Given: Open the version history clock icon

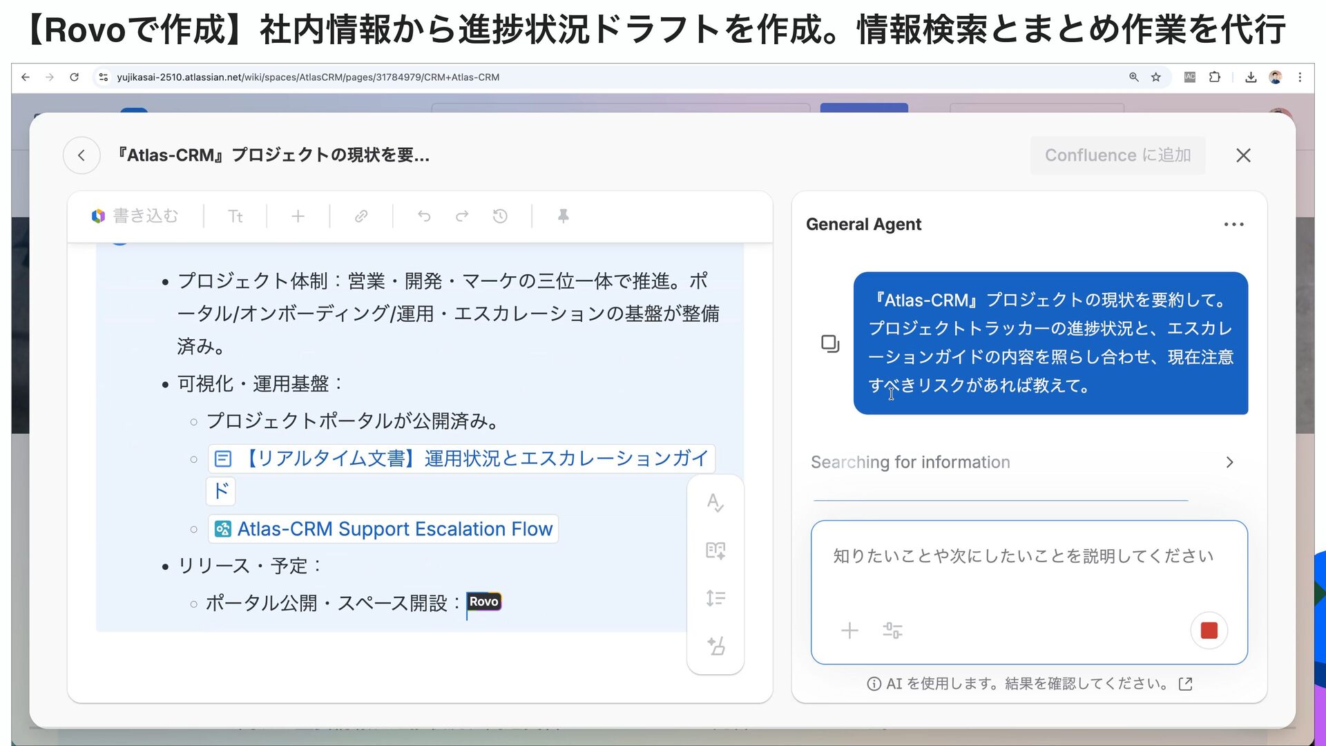Looking at the screenshot, I should coord(500,216).
